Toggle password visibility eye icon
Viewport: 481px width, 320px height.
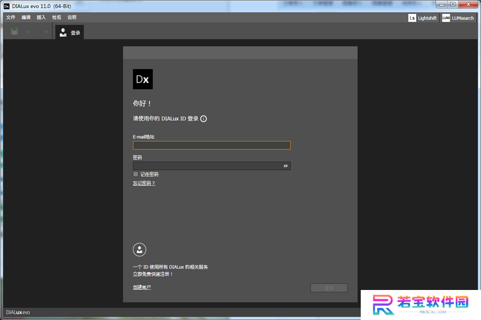286,166
